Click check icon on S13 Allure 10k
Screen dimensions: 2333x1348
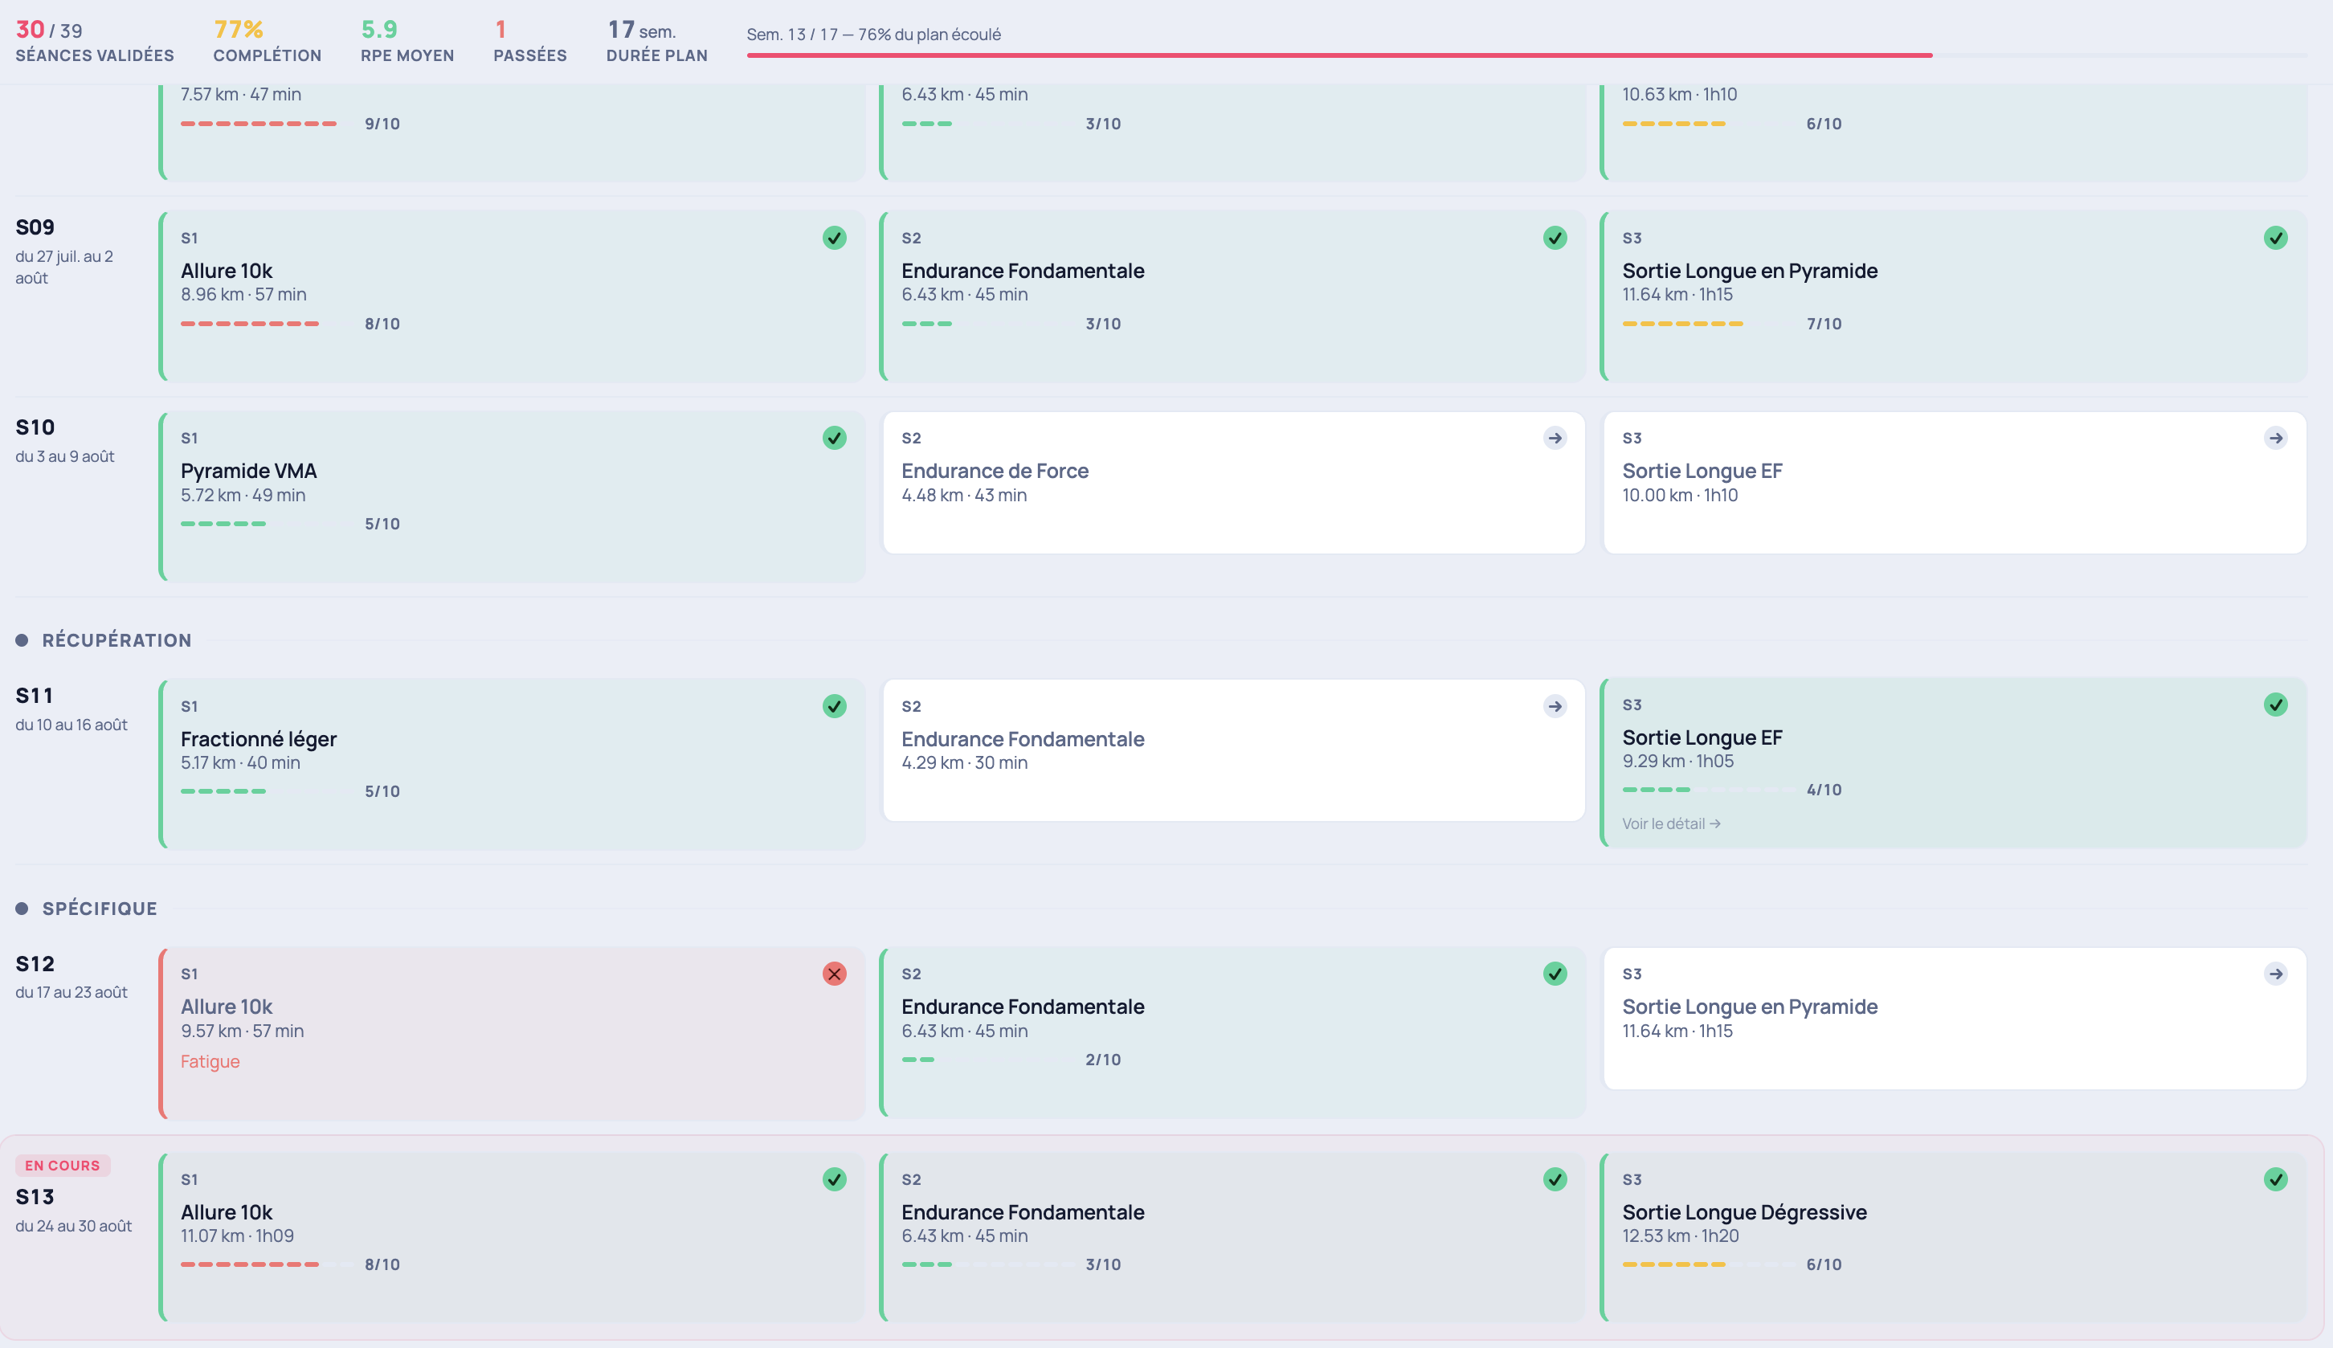click(834, 1179)
